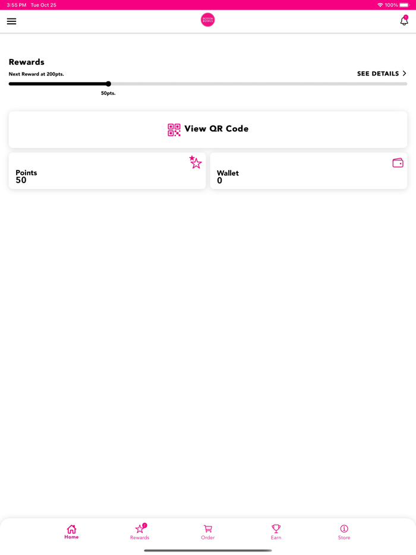Tap the Rewards badge showing a notification
The image size is (416, 555).
[x=144, y=524]
